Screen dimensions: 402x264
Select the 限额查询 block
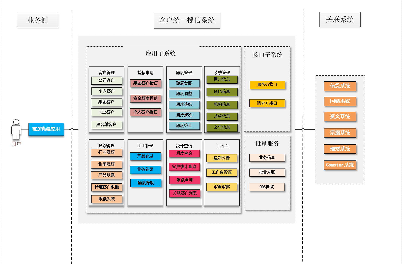(185, 180)
